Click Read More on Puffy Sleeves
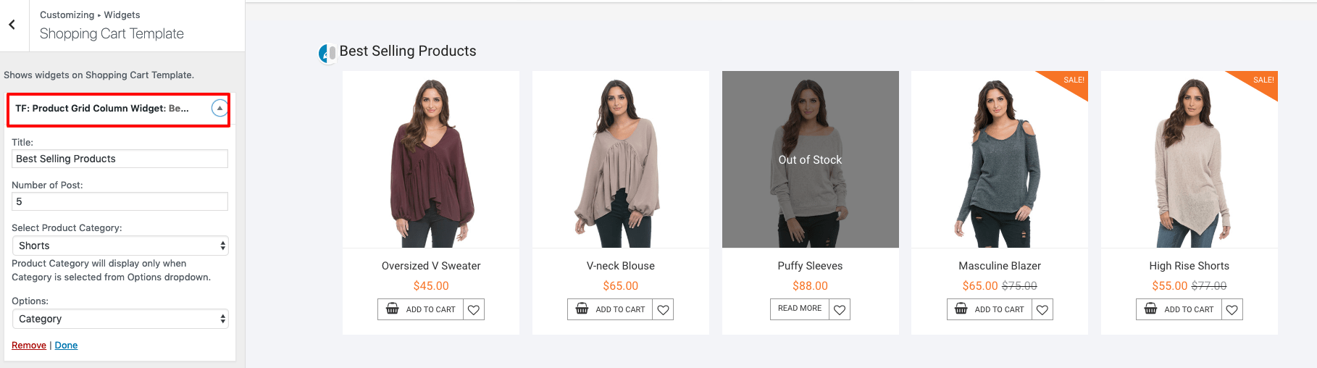The height and width of the screenshot is (368, 1317). 800,309
